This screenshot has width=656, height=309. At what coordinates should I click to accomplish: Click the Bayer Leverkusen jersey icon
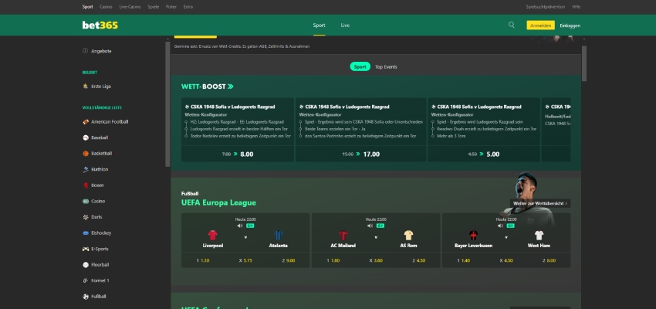[x=473, y=235]
